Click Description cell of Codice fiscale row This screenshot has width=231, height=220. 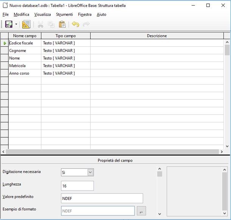[x=157, y=43]
